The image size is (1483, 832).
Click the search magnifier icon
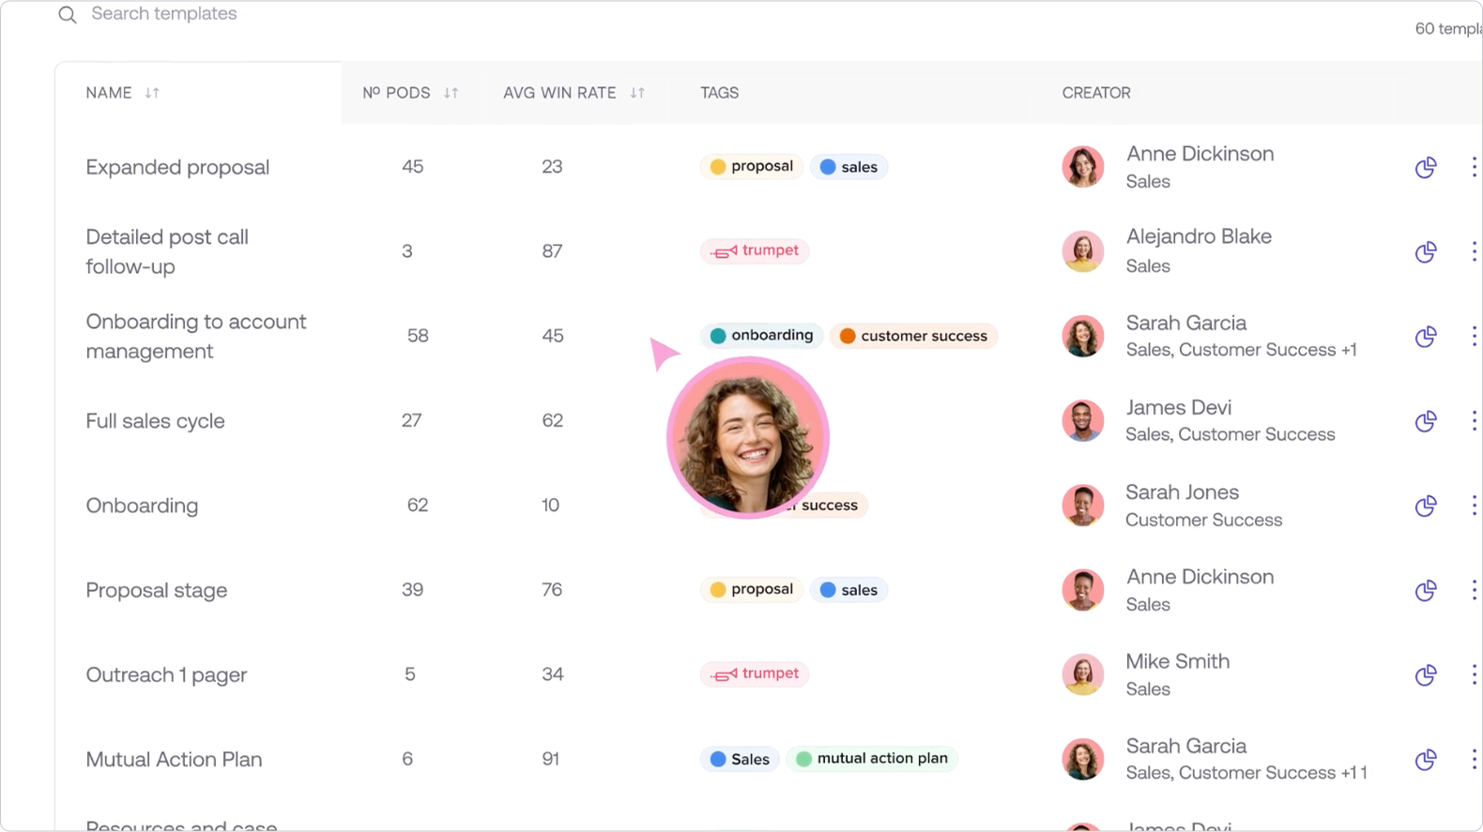[67, 15]
